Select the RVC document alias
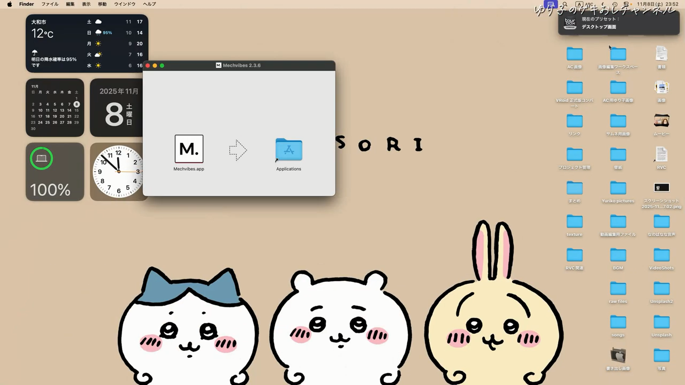685x385 pixels. 661,155
